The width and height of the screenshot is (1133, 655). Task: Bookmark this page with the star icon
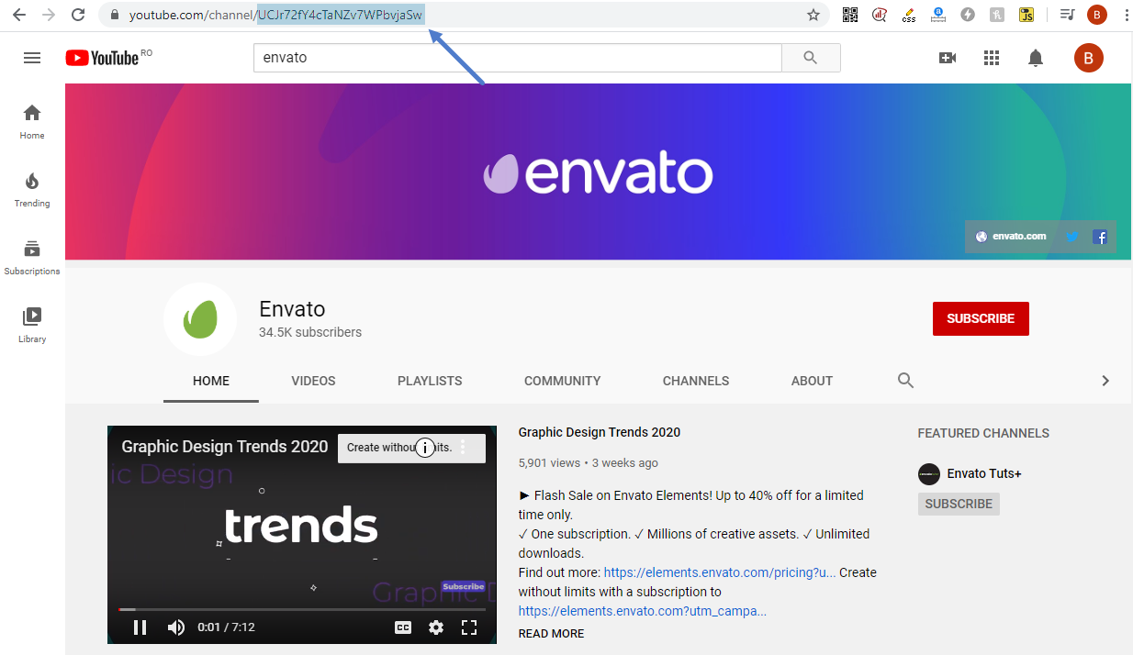(813, 15)
